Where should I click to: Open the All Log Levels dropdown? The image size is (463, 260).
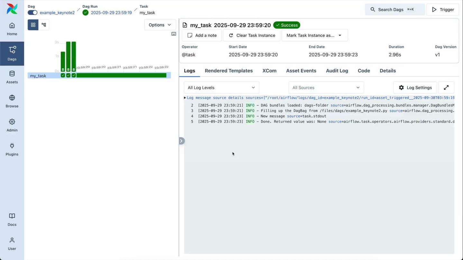tap(221, 88)
